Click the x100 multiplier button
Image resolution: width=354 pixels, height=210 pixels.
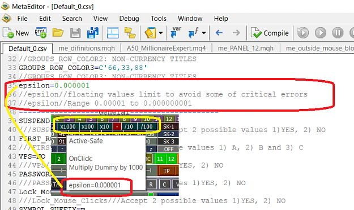pyautogui.click(x=88, y=126)
